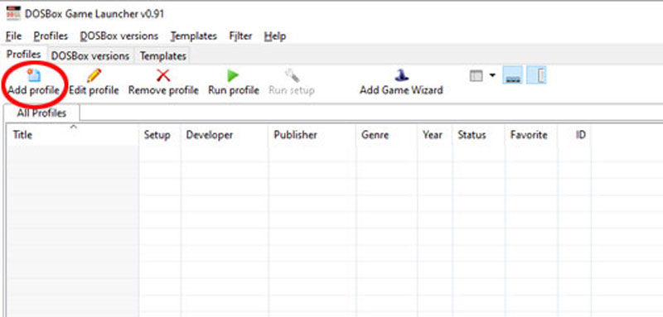663x317 pixels.
Task: Click the Add profile toolbar icon
Action: click(34, 75)
